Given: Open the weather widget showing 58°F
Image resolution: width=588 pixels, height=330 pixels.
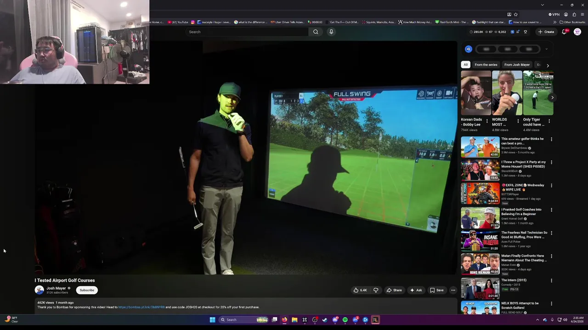Looking at the screenshot, I should [11, 319].
